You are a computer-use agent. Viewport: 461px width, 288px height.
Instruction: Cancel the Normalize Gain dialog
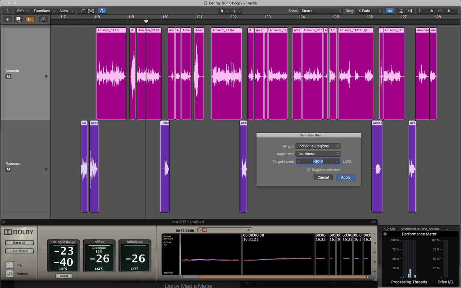pyautogui.click(x=323, y=177)
